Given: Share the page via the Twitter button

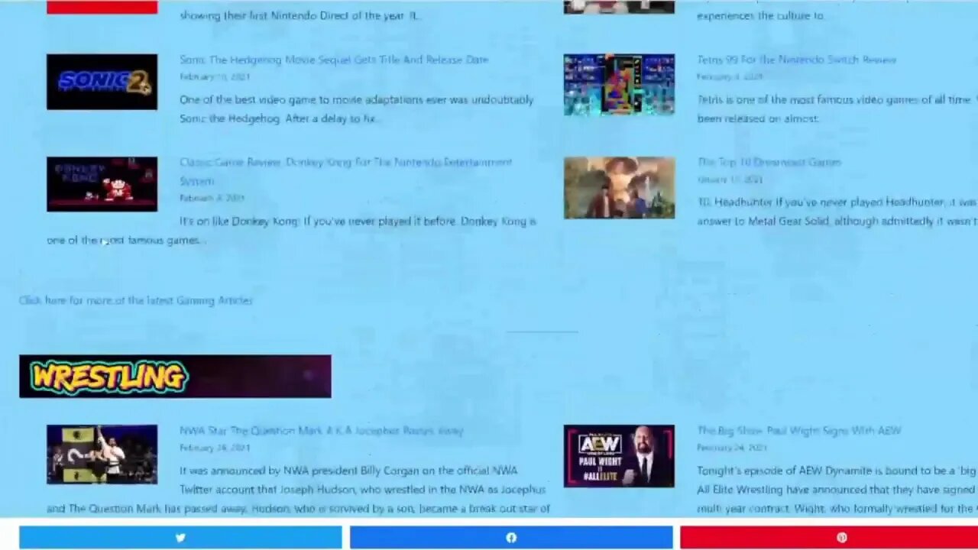Looking at the screenshot, I should 180,537.
